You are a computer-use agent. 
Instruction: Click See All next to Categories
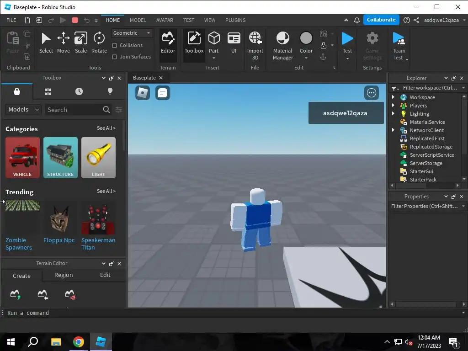tap(106, 128)
